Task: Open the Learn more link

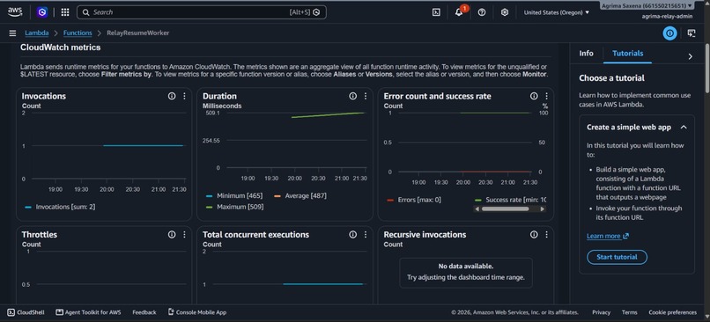Action: click(x=607, y=236)
